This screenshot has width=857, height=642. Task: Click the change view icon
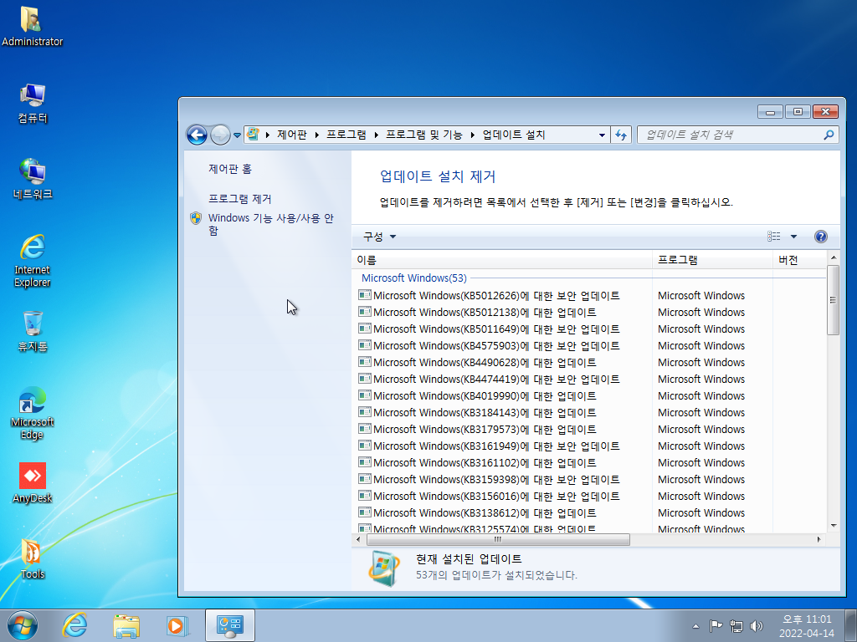click(774, 237)
